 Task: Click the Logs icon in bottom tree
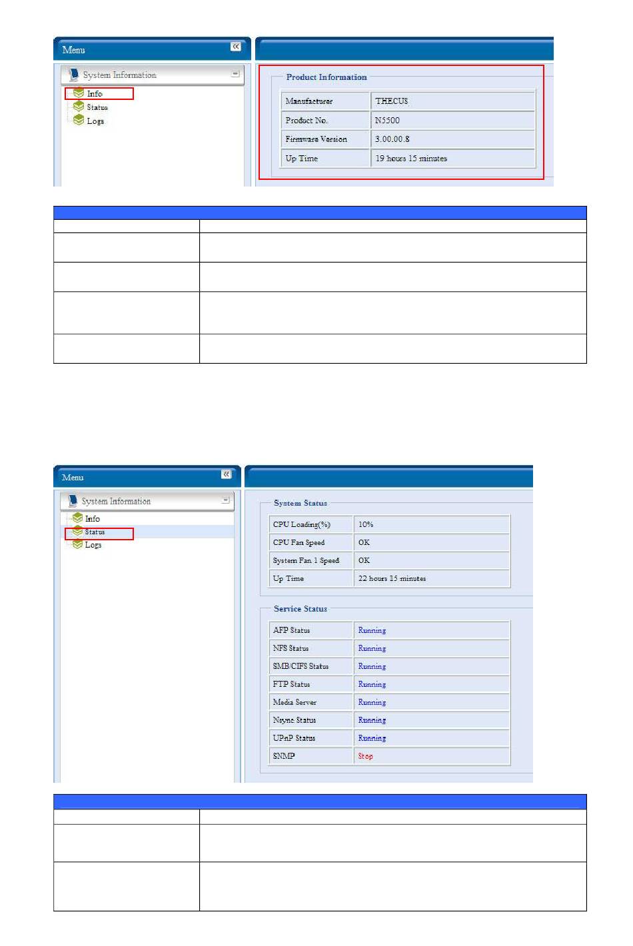click(77, 544)
